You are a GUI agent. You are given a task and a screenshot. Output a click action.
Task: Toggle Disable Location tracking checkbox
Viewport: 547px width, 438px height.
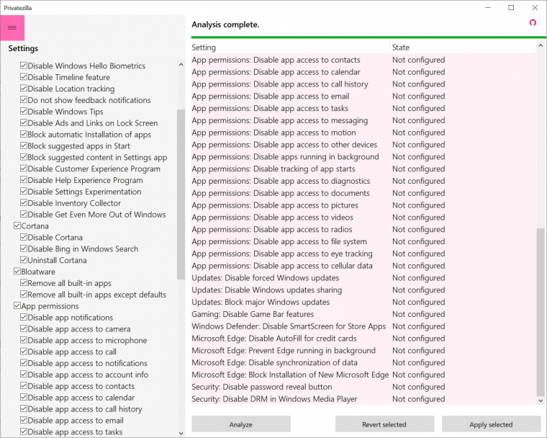click(24, 89)
